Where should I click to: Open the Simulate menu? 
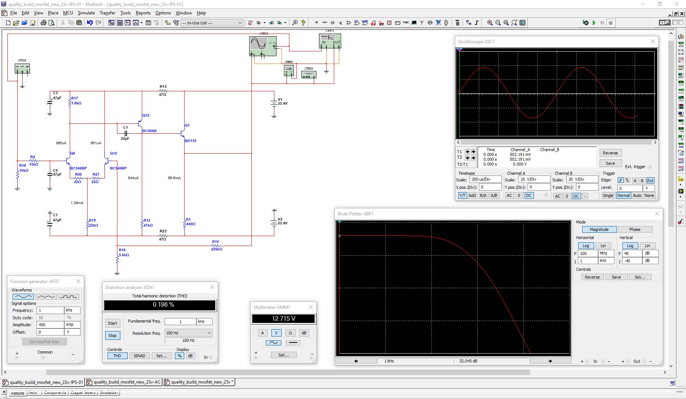pos(86,13)
